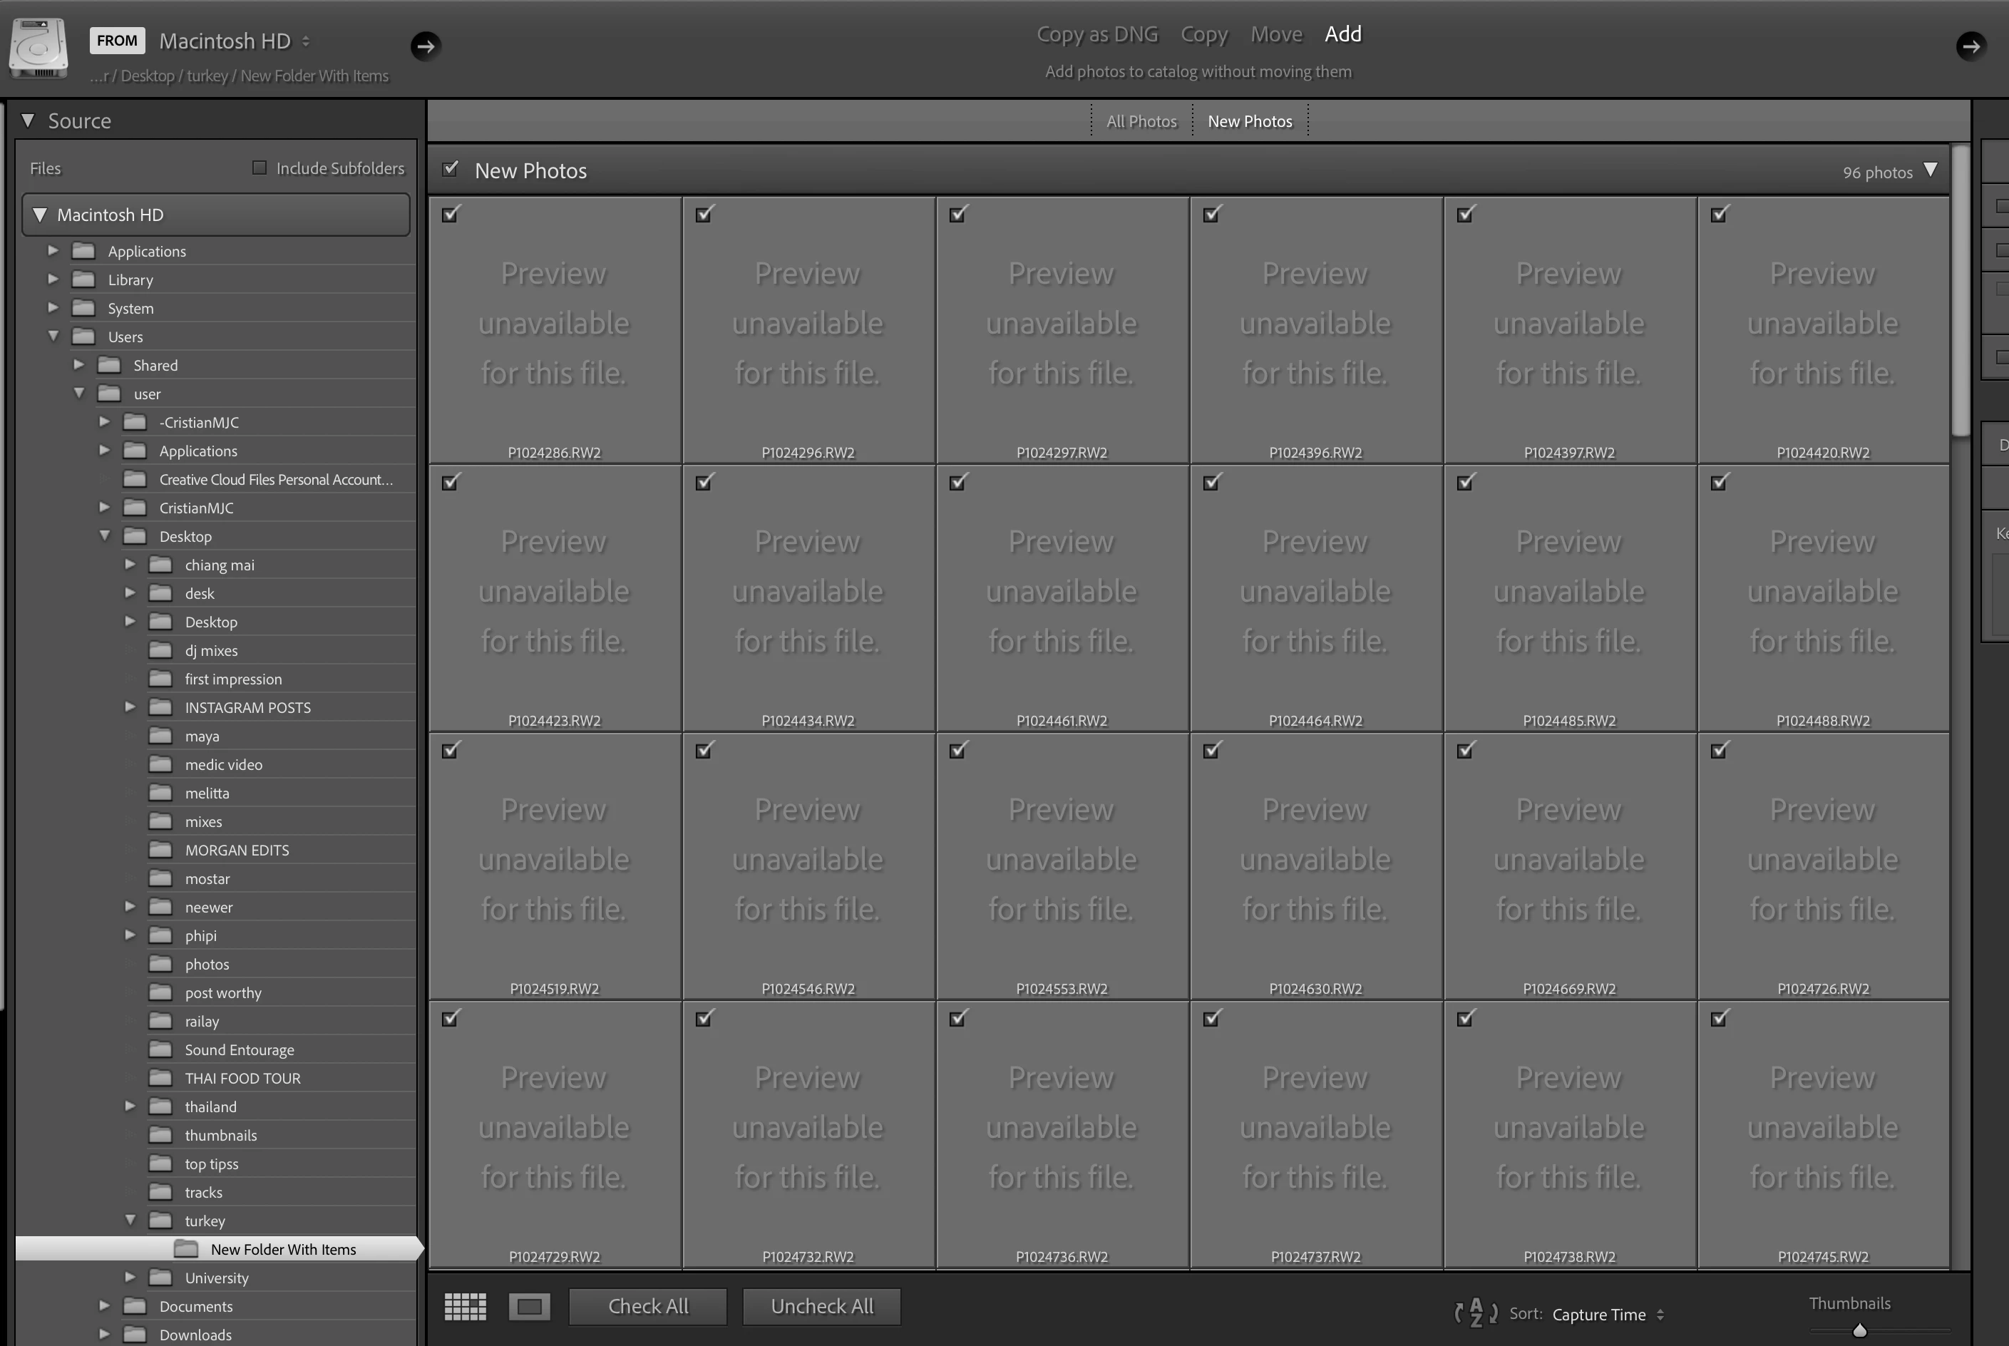Click the turkey folder icon

pos(160,1221)
